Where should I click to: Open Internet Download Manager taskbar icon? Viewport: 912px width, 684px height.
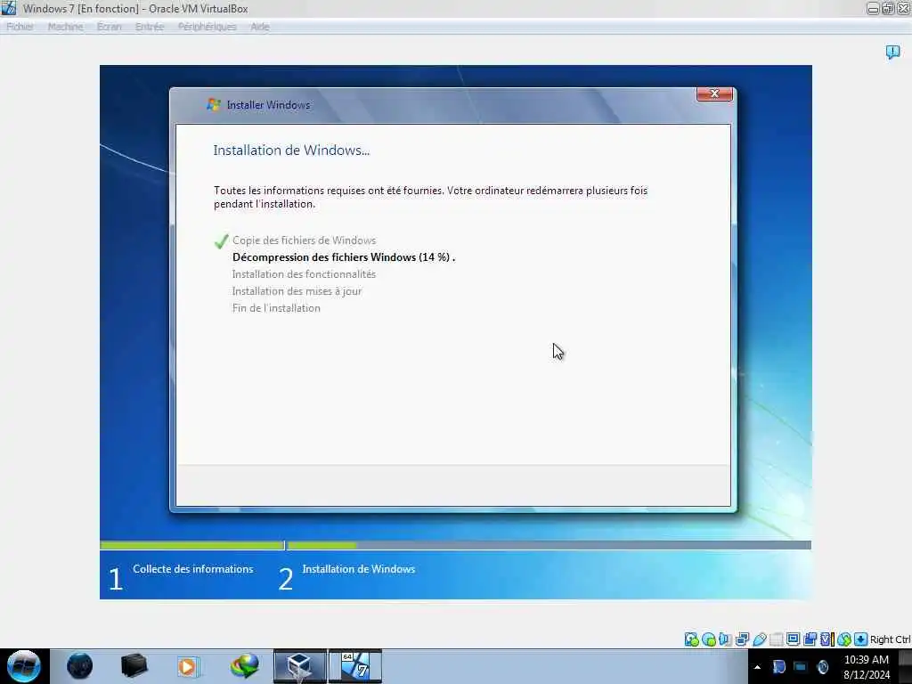tap(244, 666)
